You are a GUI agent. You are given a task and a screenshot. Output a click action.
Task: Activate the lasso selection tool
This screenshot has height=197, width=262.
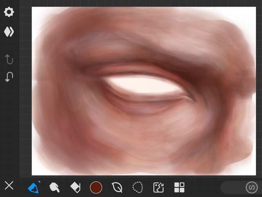point(138,188)
